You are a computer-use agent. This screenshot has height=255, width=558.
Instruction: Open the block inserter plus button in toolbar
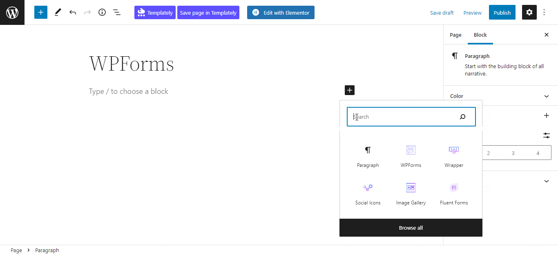[x=41, y=12]
